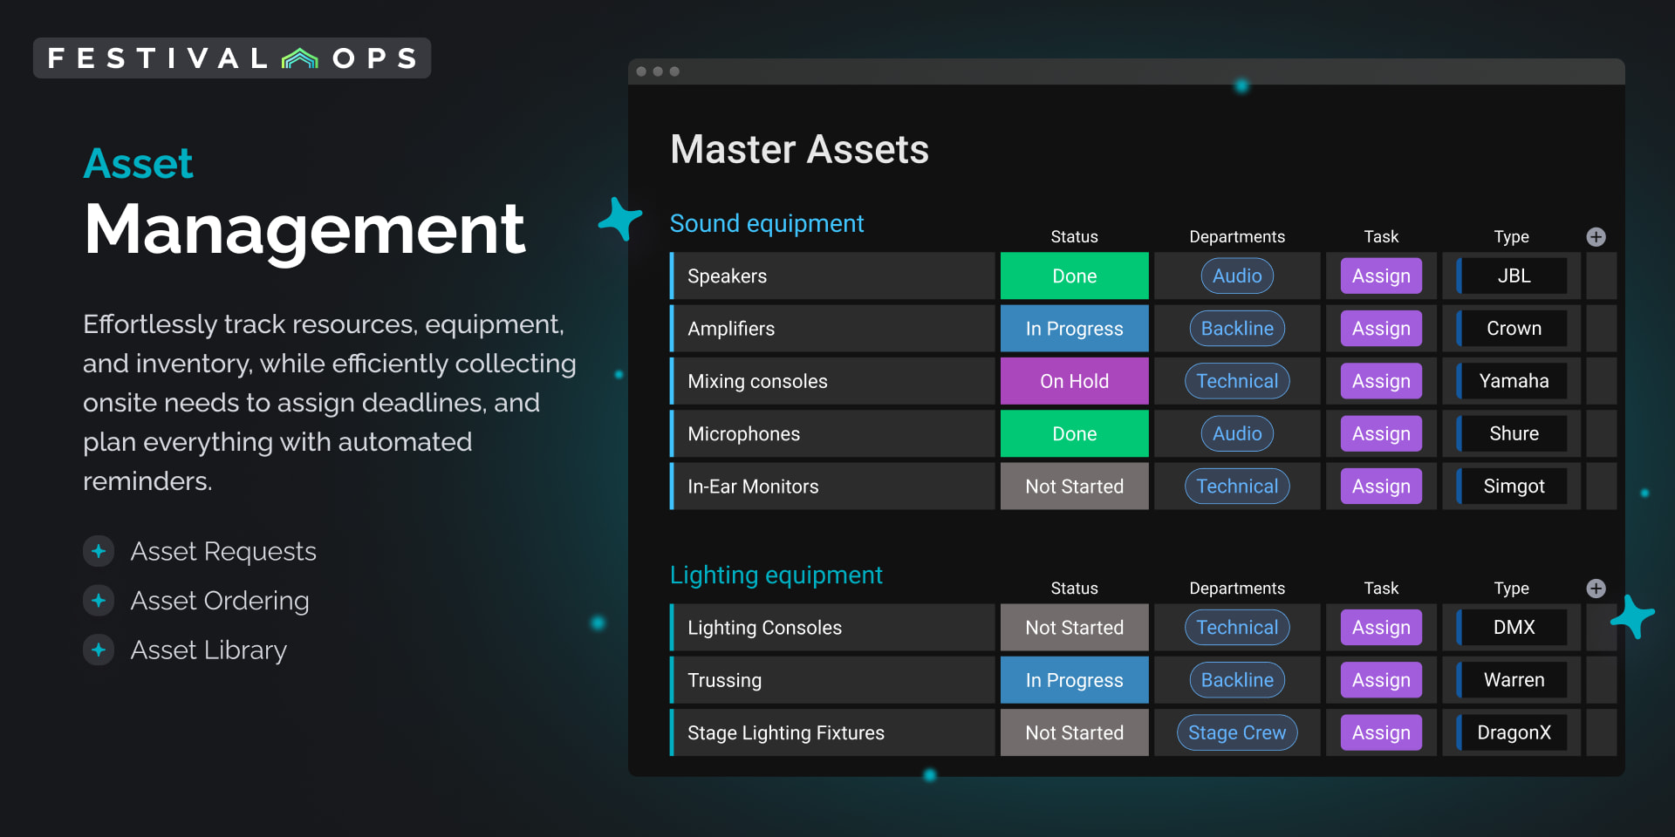Change Amplifiers In Progress status

coord(1074,329)
